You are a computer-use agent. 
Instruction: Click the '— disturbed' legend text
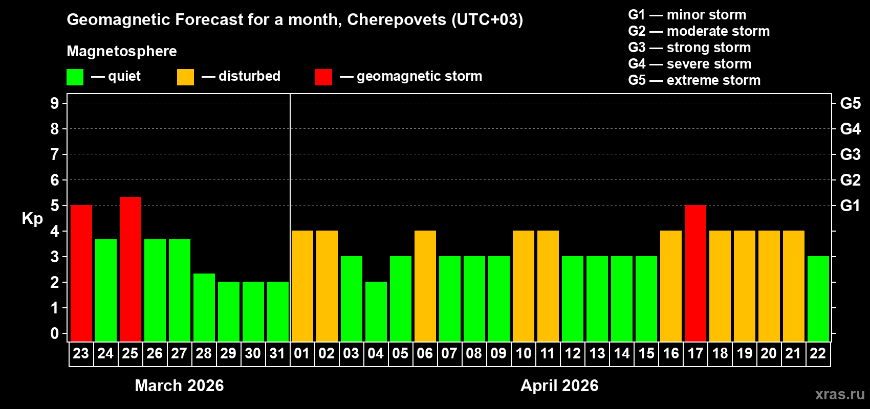point(241,76)
